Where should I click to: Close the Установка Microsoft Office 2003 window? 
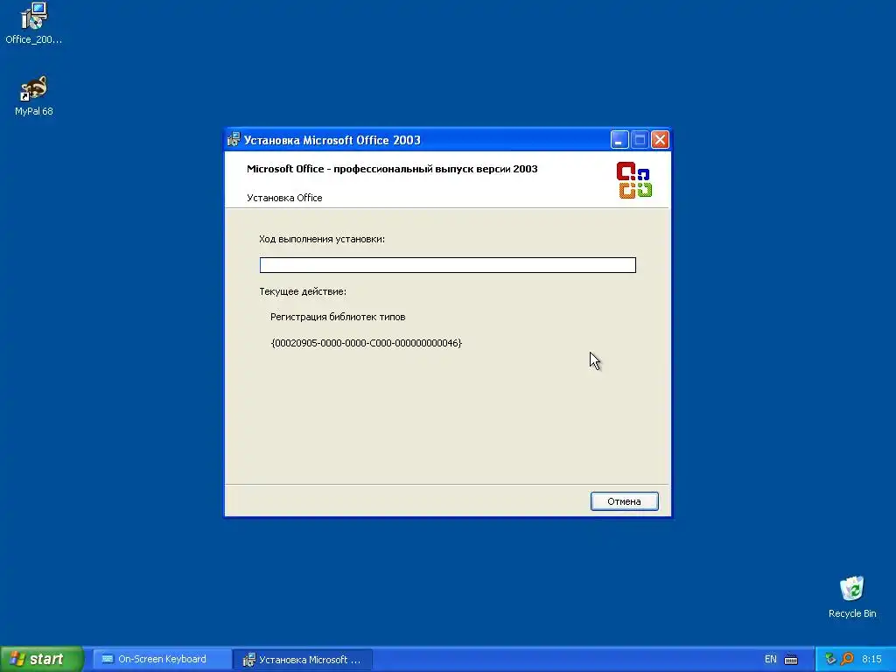click(660, 139)
